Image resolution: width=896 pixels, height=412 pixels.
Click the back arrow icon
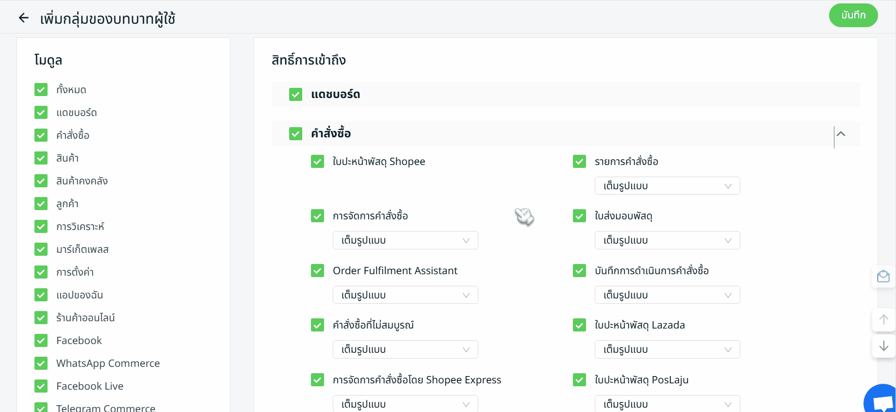coord(23,18)
